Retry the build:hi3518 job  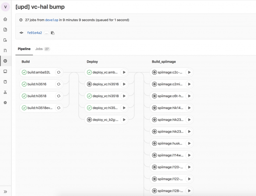(58, 96)
